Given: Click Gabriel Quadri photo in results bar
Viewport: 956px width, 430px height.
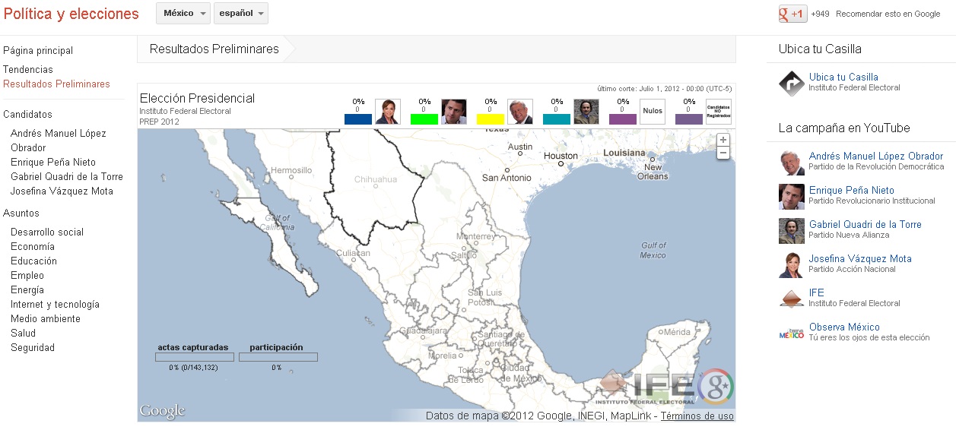Looking at the screenshot, I should [586, 112].
